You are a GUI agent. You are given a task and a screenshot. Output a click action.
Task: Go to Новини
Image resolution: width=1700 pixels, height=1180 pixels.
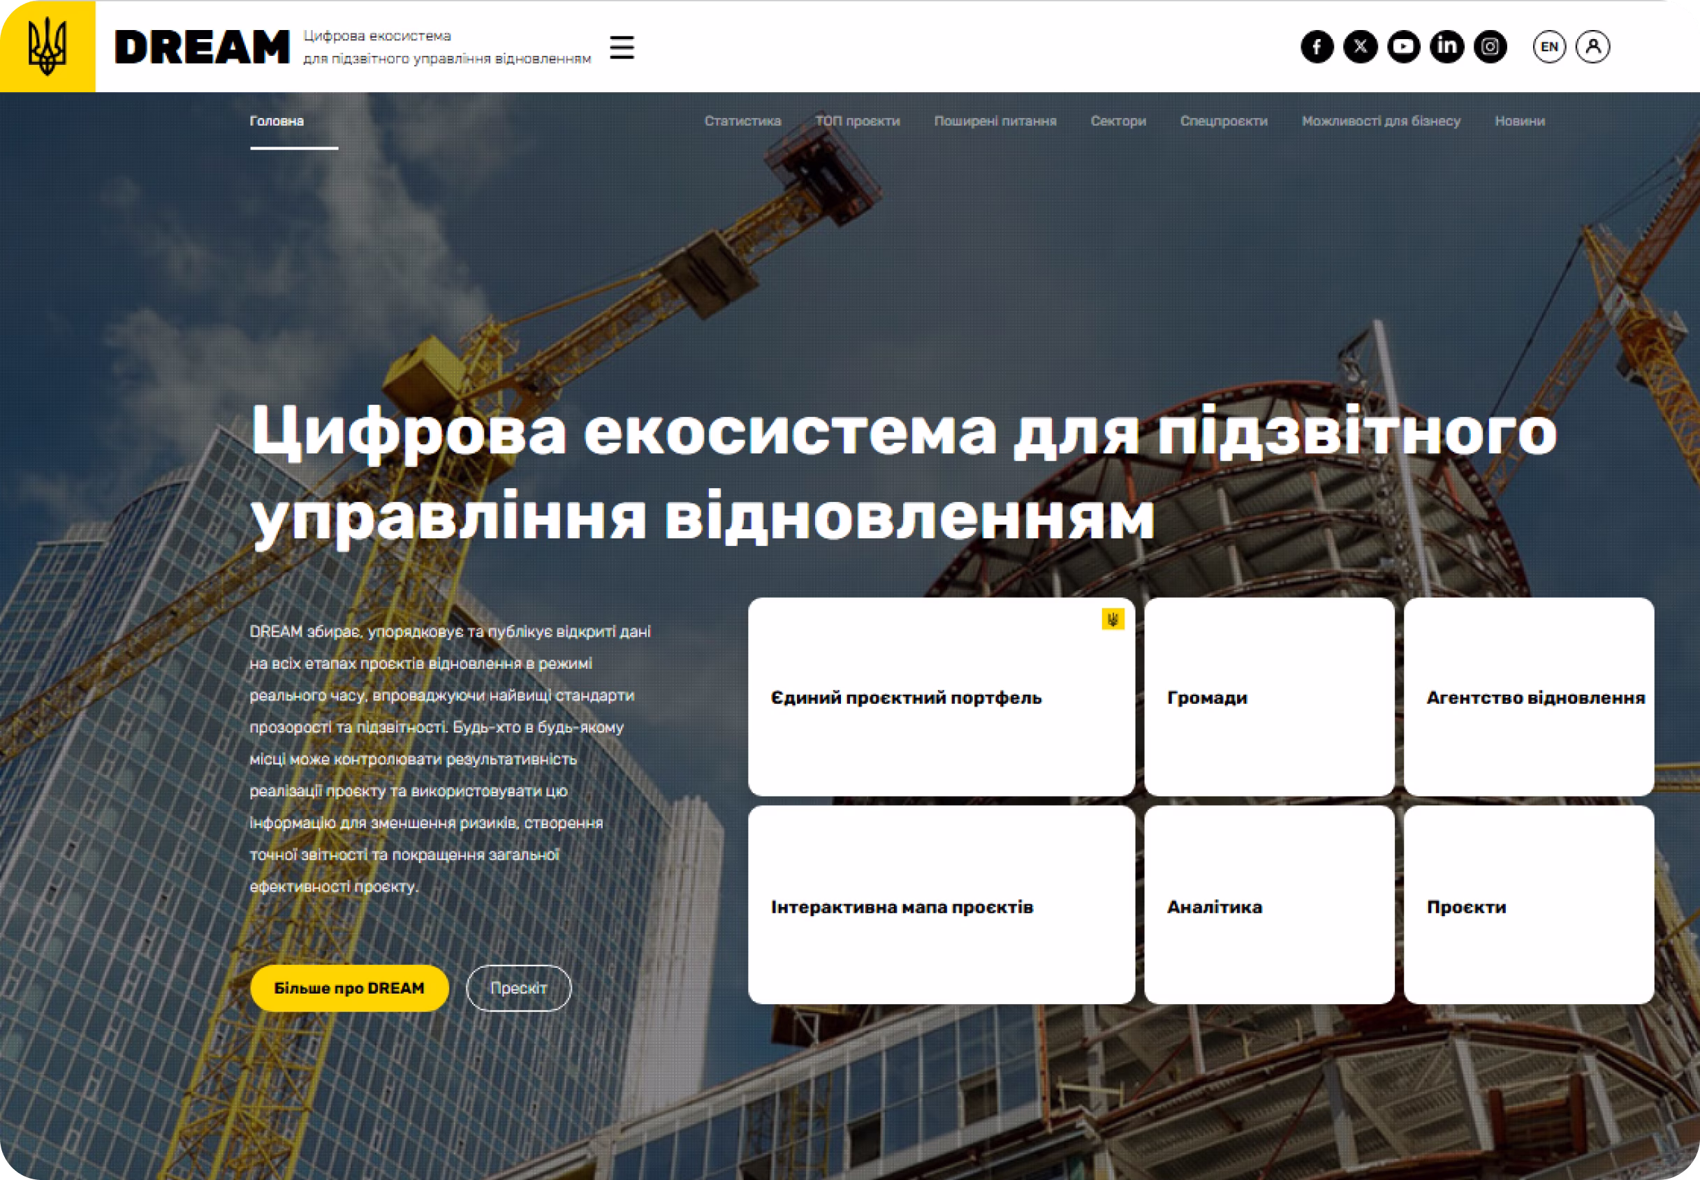click(x=1520, y=121)
